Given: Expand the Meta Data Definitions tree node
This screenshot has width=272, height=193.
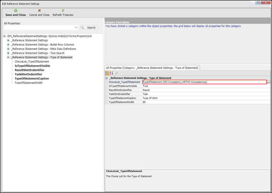Looking at the screenshot, I should pyautogui.click(x=8, y=49).
